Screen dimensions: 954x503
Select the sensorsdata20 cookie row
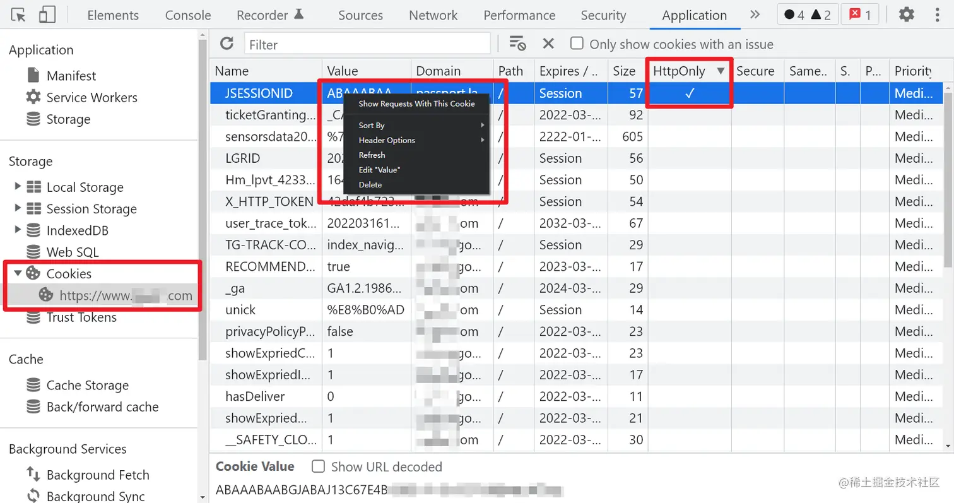pos(576,136)
